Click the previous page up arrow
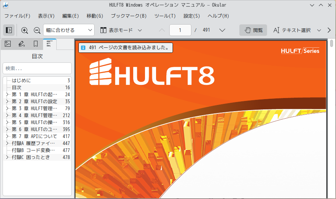 (162, 30)
